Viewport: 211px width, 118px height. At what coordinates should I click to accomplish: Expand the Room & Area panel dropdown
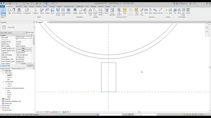tap(122, 17)
